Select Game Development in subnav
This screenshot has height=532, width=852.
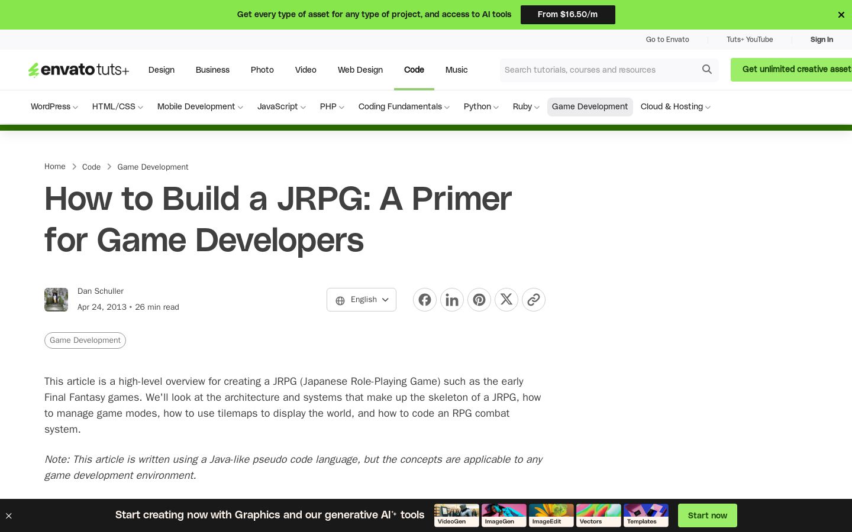click(590, 107)
